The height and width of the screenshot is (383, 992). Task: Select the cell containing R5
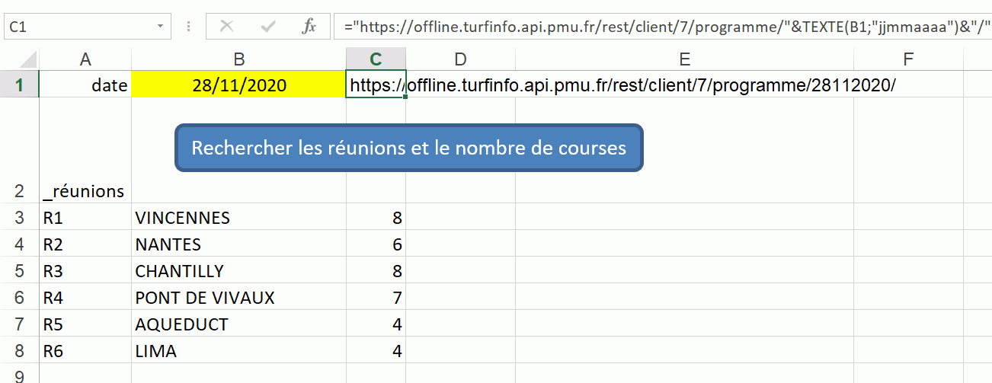(85, 324)
